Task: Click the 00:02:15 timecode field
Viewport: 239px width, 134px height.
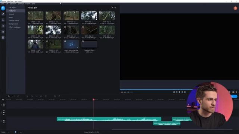Action: pyautogui.click(x=125, y=92)
